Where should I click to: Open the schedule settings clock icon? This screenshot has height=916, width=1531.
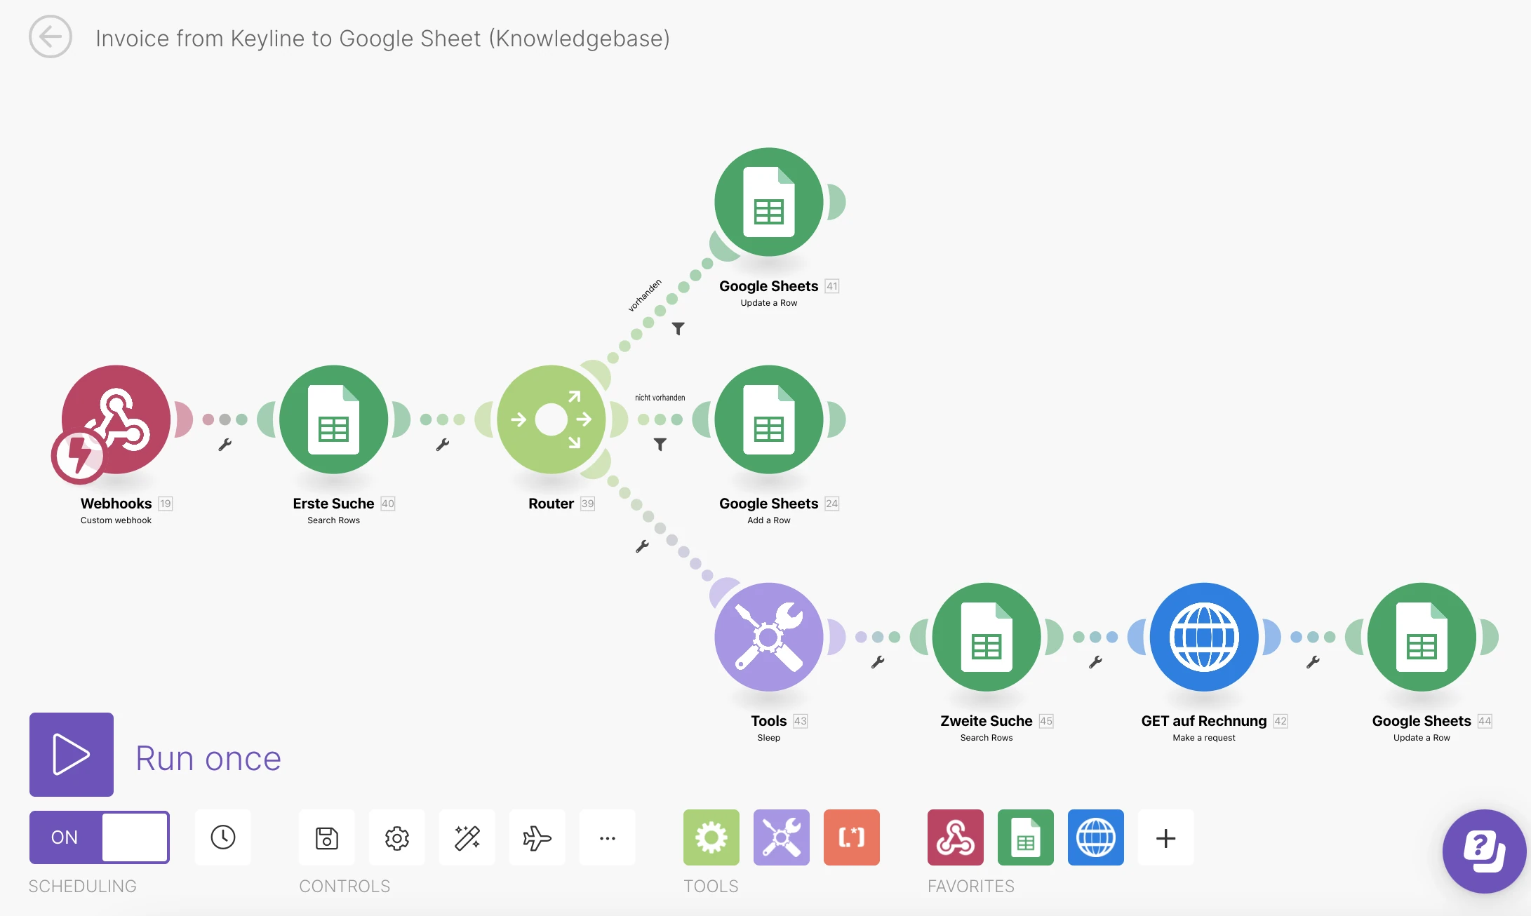pos(223,837)
